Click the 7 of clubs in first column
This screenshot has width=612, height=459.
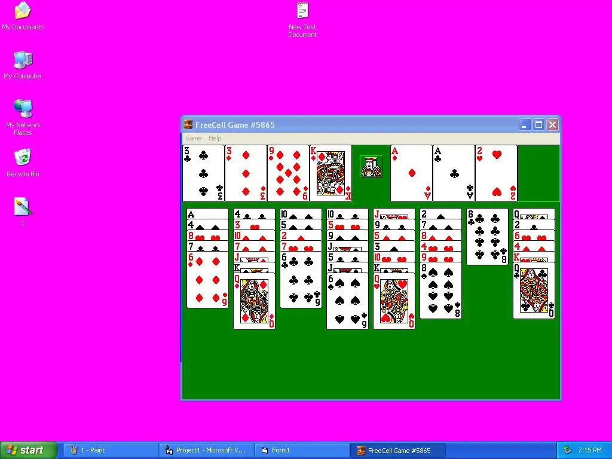(207, 246)
